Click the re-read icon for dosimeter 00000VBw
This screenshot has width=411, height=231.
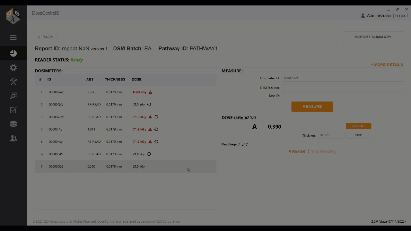[156, 117]
